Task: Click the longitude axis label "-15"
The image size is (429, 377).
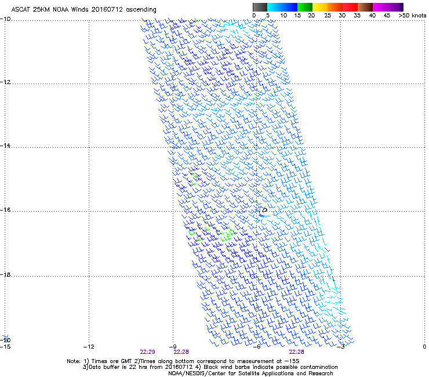Action: point(5,347)
